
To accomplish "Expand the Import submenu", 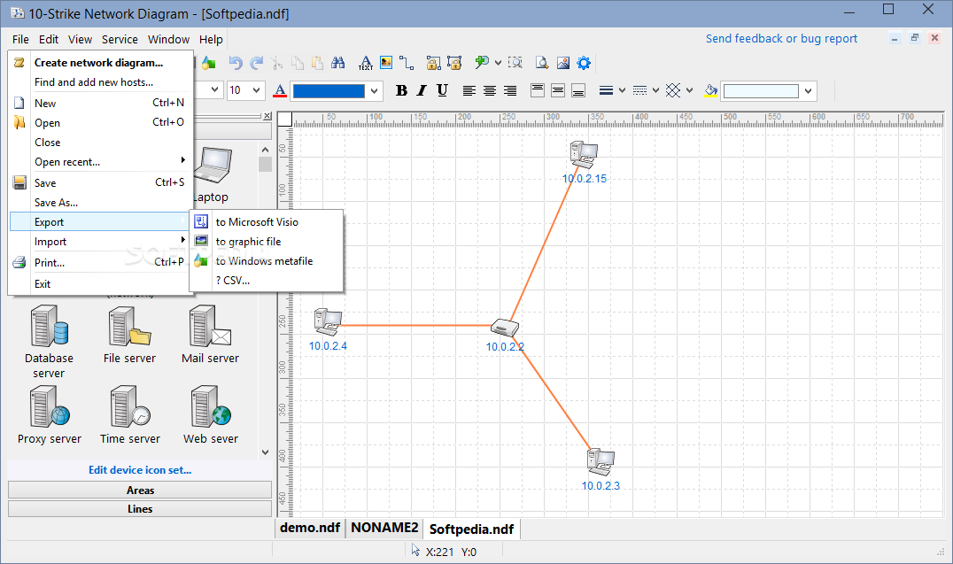I will coord(101,242).
